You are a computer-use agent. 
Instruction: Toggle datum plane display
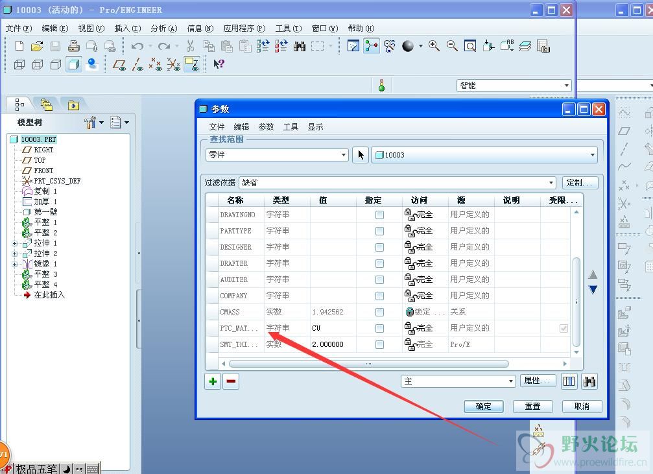pos(119,64)
